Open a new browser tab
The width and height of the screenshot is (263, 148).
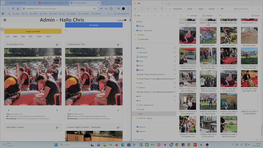tap(103, 3)
